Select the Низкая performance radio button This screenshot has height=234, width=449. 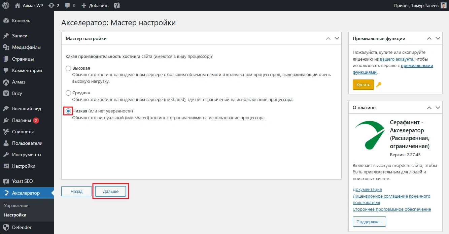pyautogui.click(x=68, y=111)
